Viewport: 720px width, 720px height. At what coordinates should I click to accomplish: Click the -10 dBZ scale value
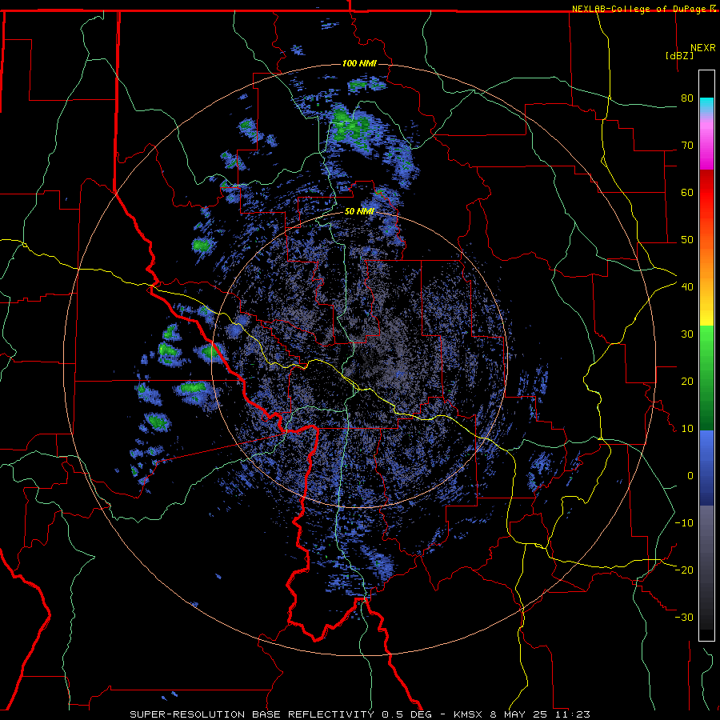(684, 523)
